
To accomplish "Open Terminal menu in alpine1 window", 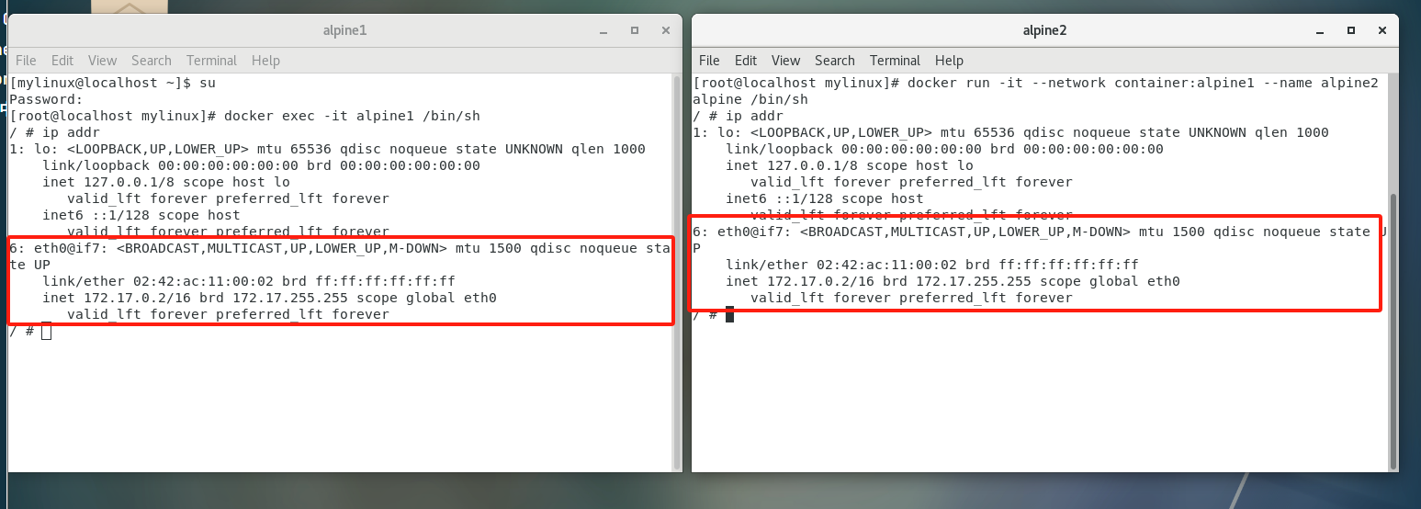I will point(211,61).
